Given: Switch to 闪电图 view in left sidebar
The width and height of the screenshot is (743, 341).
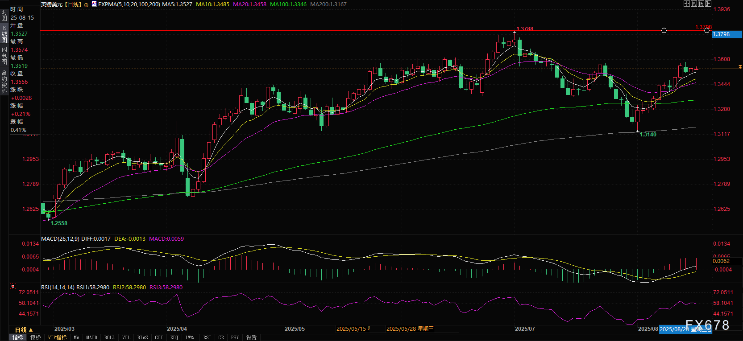Looking at the screenshot, I should click(x=4, y=56).
